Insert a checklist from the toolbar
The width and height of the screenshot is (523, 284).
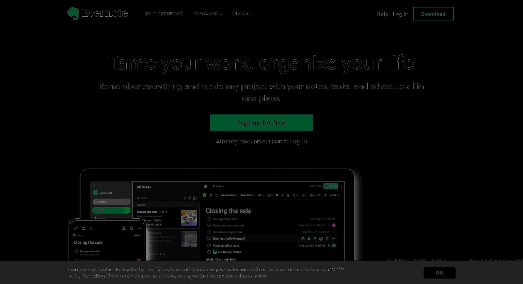click(319, 195)
